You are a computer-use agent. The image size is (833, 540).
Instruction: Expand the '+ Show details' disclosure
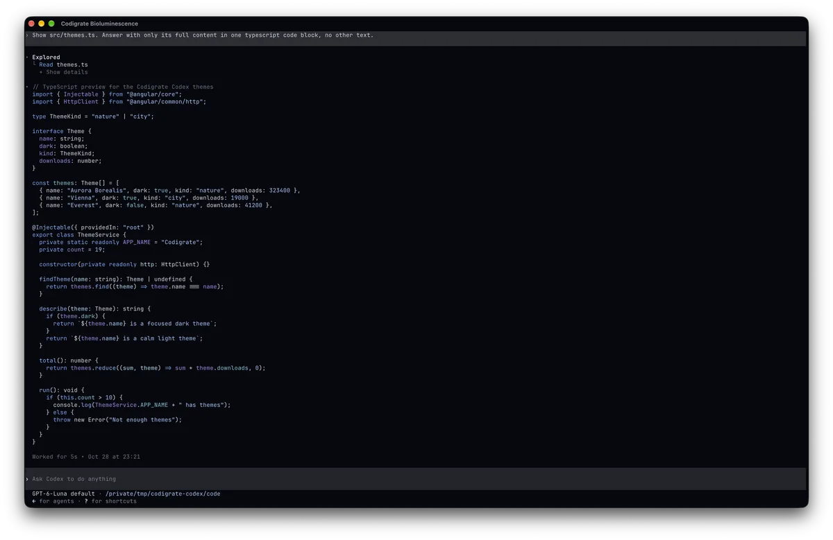click(63, 72)
